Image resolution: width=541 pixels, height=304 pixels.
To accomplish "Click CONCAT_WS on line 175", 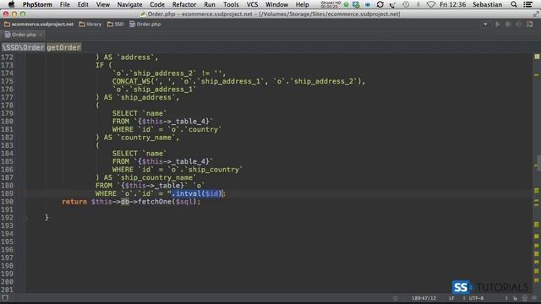I will [131, 81].
